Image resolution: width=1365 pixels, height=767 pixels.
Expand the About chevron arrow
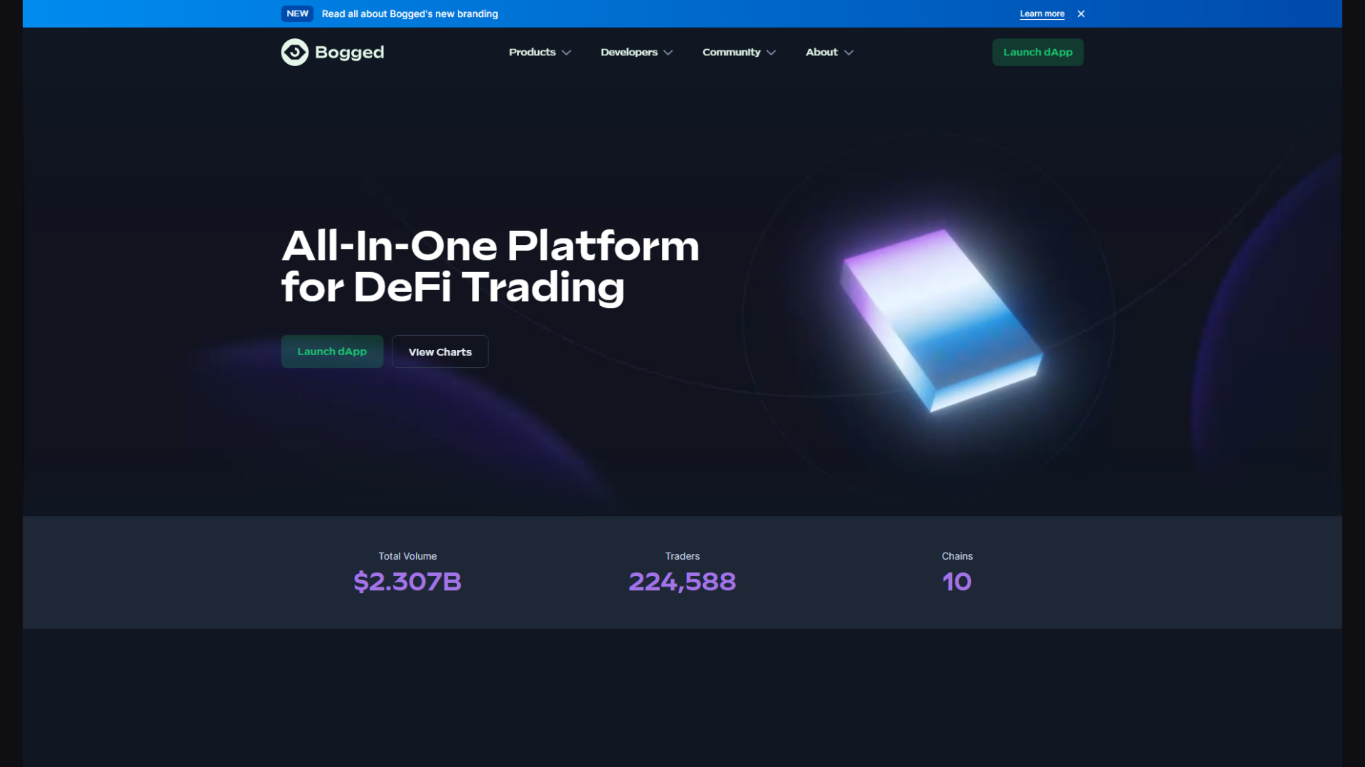pos(849,53)
